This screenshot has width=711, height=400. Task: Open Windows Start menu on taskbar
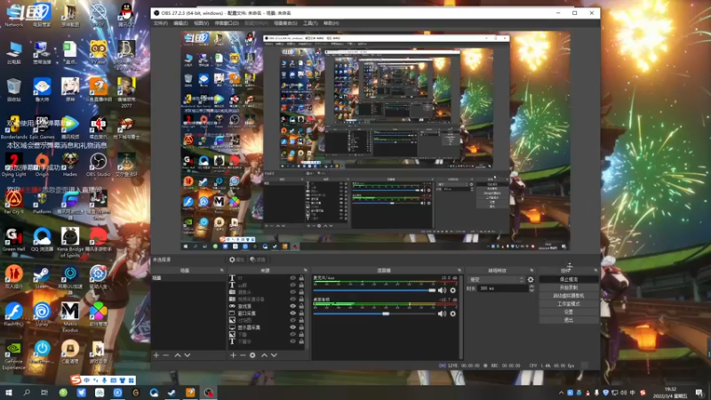coord(8,393)
